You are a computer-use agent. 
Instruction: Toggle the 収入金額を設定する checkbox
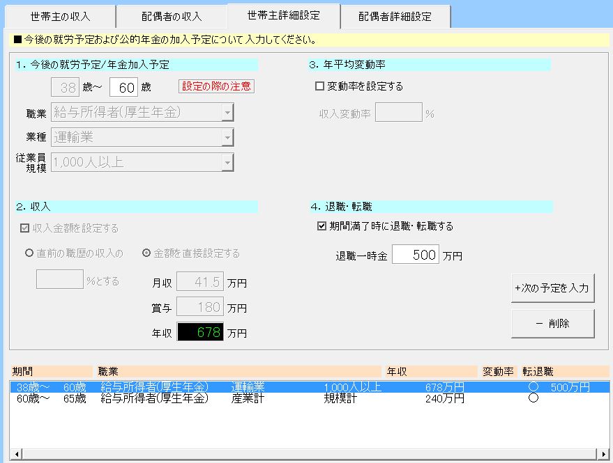[26, 228]
